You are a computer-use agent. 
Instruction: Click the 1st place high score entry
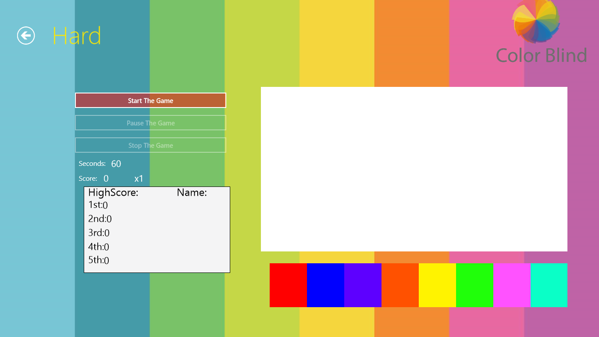coord(98,205)
